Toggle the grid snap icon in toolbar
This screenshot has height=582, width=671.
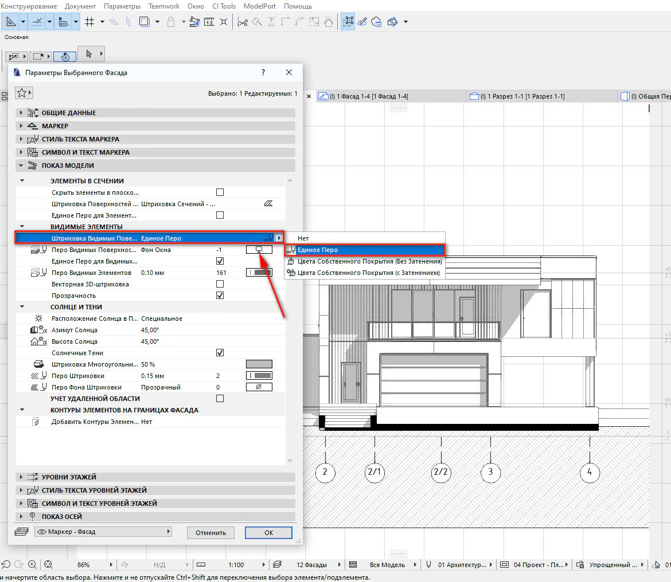tap(89, 22)
